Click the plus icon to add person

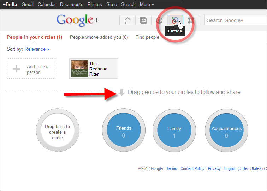16,69
